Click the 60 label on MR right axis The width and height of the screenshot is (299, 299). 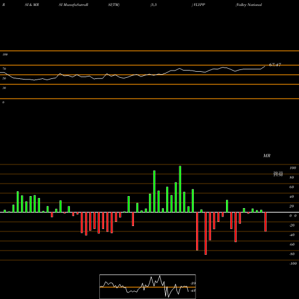pos(292,187)
